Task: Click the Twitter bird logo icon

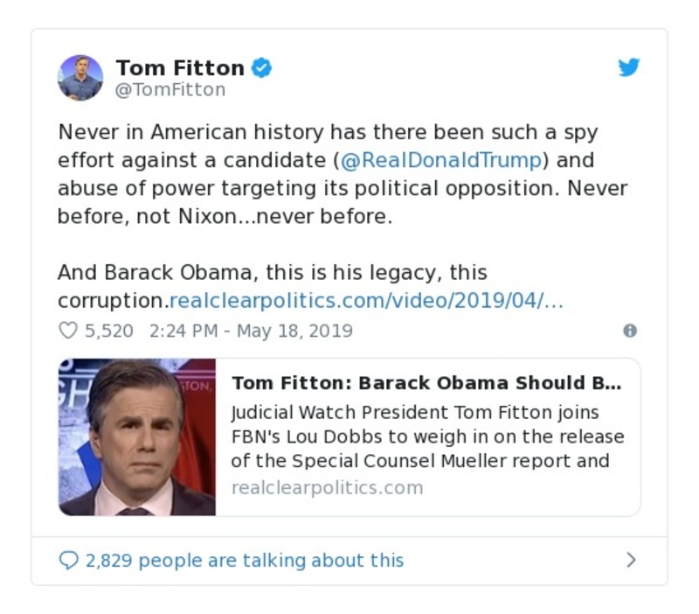Action: [x=629, y=68]
